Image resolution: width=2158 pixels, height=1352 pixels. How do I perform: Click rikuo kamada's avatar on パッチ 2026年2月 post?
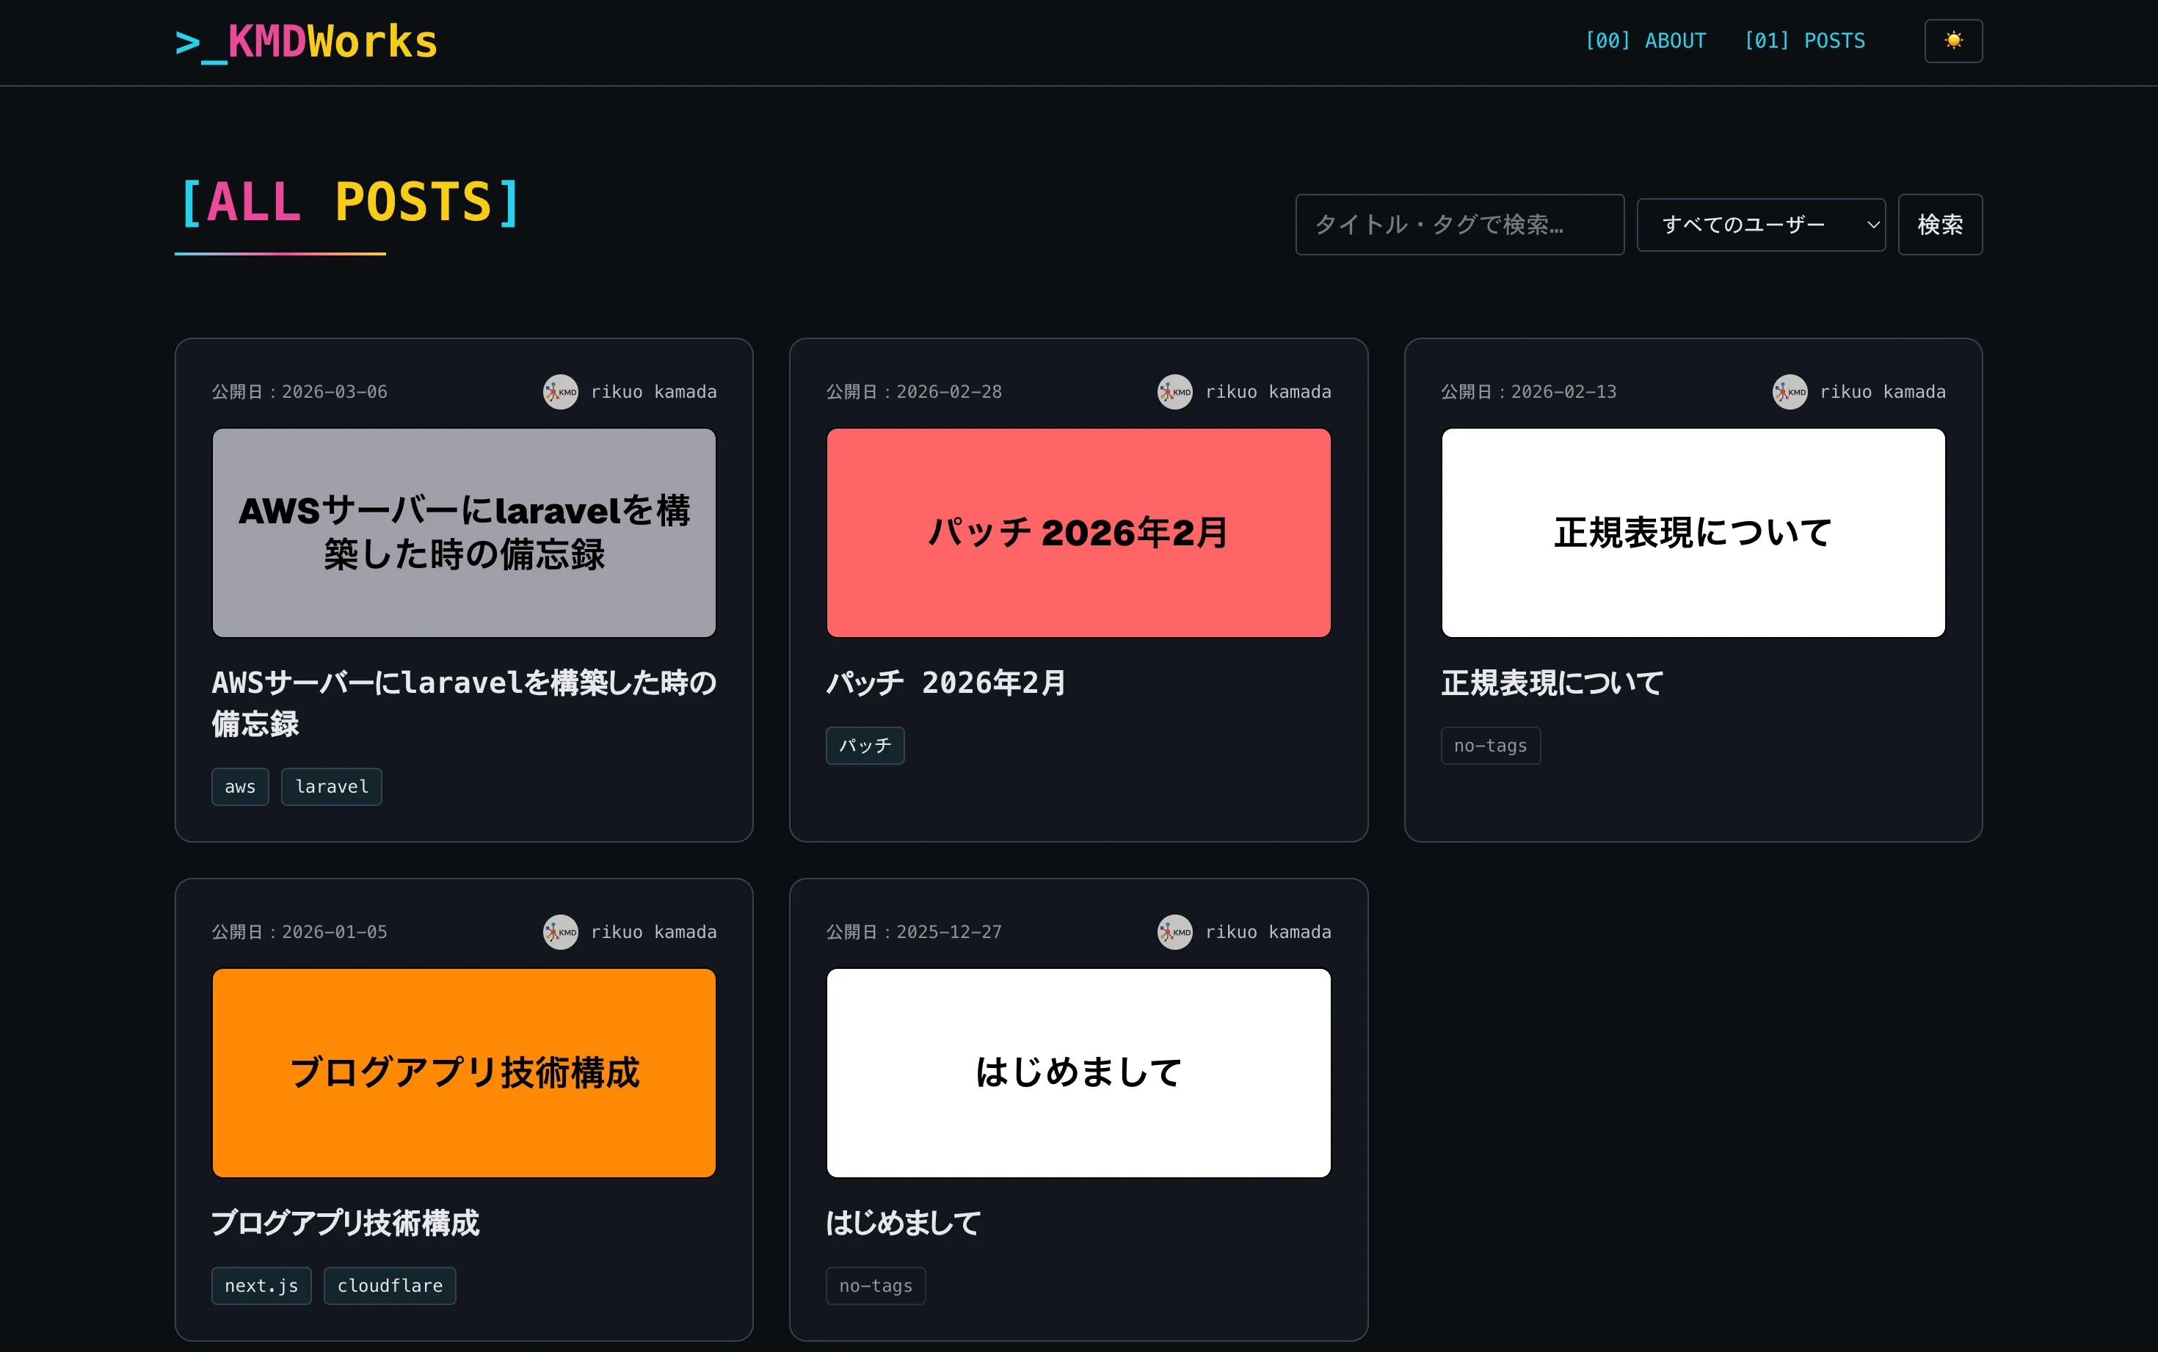pyautogui.click(x=1174, y=390)
